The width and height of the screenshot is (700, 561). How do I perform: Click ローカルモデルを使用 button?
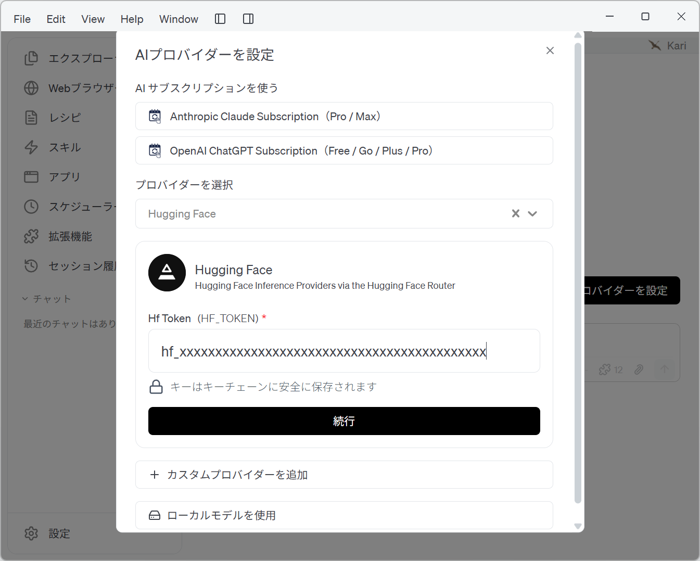[x=344, y=515]
